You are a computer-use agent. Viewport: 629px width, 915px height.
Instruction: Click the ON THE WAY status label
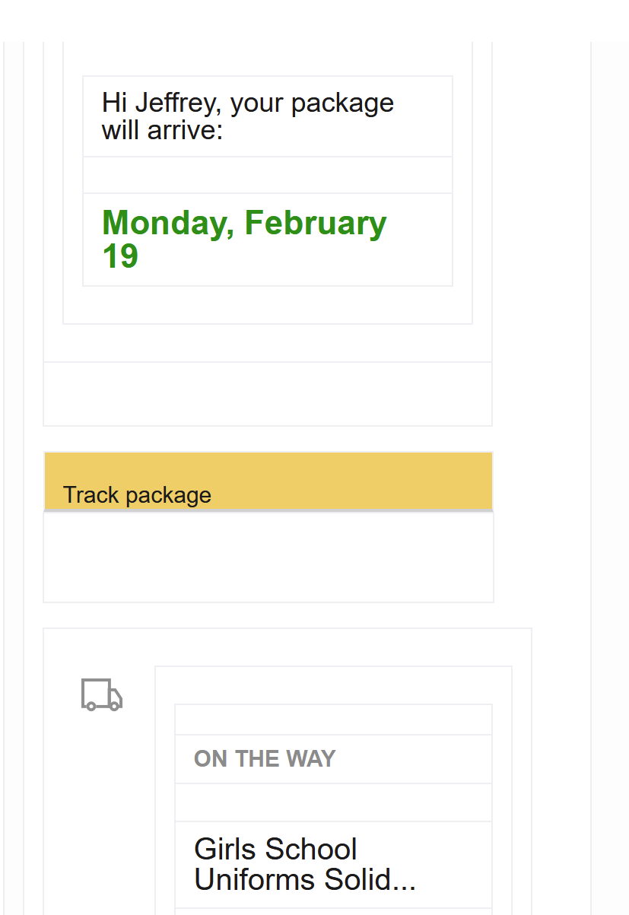coord(265,758)
